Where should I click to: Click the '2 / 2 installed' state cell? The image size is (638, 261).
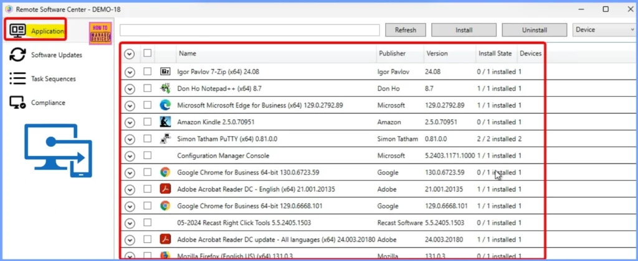tap(497, 139)
